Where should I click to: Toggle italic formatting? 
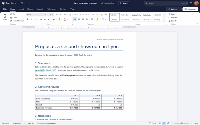coord(32,19)
